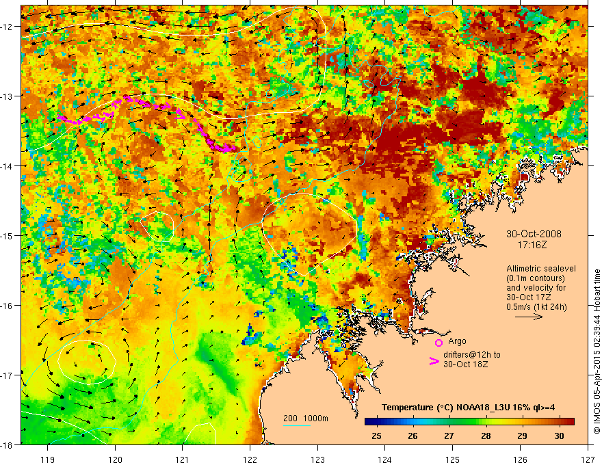Click the magenta drifter arrowhead legend icon
Viewport: 602px width, 465px height.
point(434,361)
